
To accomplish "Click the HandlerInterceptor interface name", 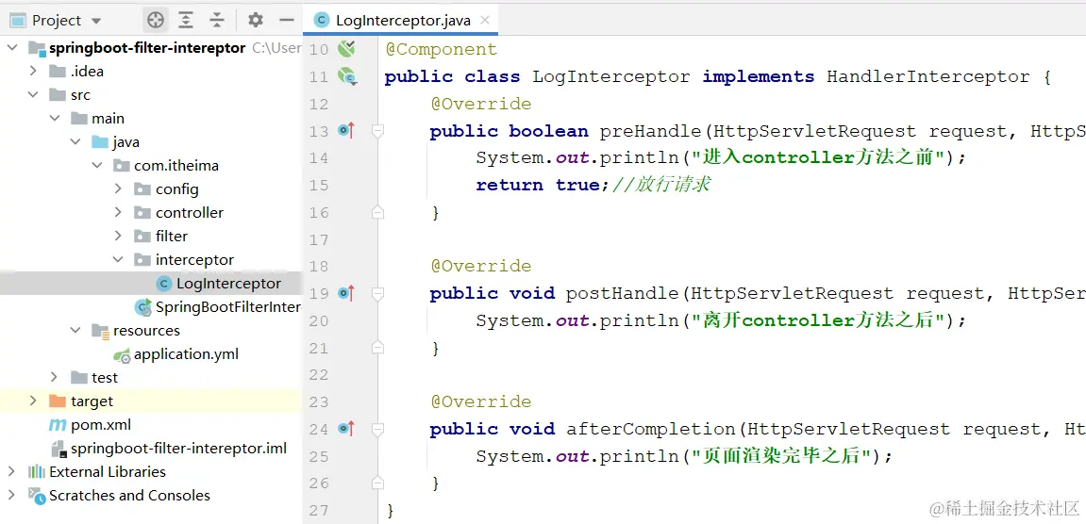I will [928, 76].
